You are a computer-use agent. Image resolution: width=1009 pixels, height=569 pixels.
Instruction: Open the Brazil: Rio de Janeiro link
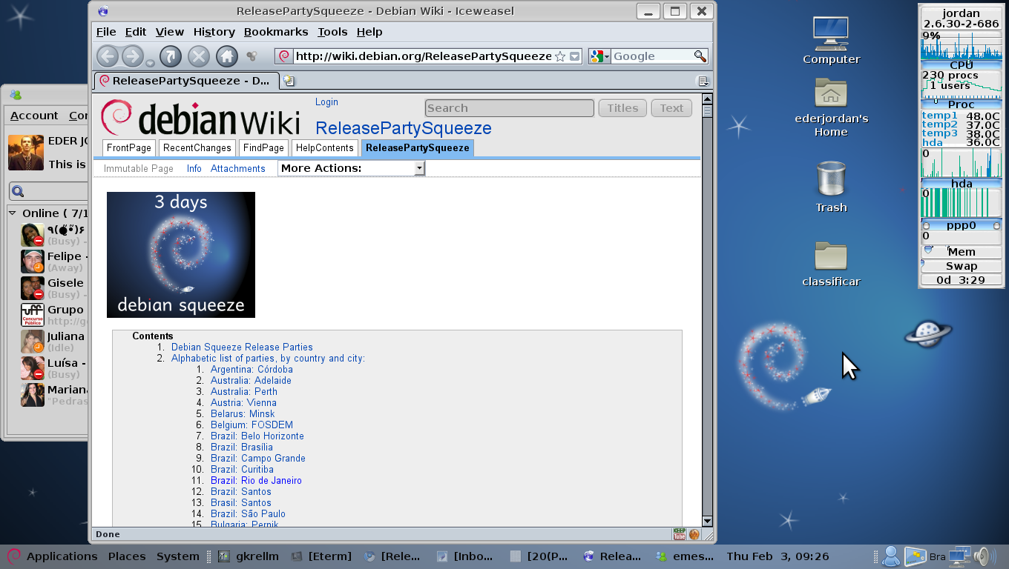[256, 480]
